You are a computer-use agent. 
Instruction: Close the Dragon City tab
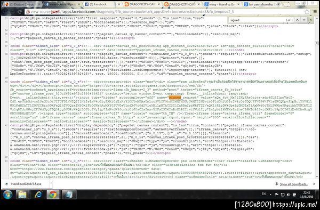point(39,4)
